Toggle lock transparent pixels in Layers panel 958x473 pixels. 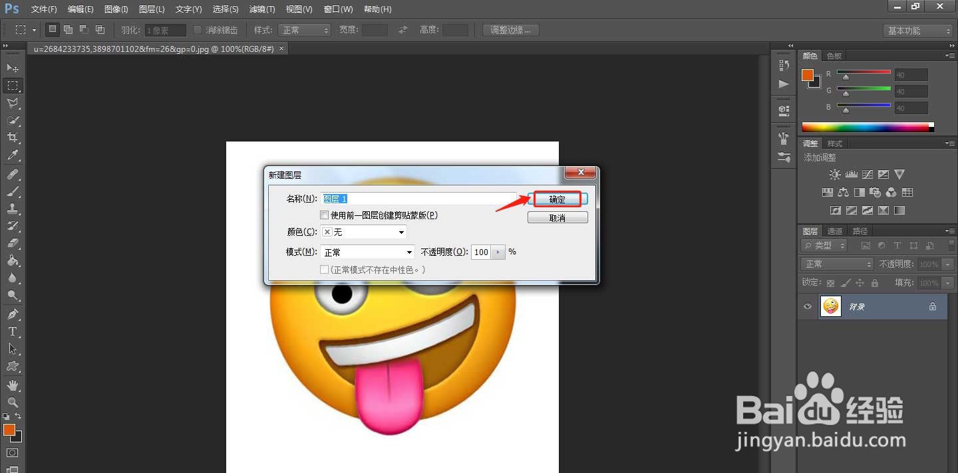[x=830, y=283]
